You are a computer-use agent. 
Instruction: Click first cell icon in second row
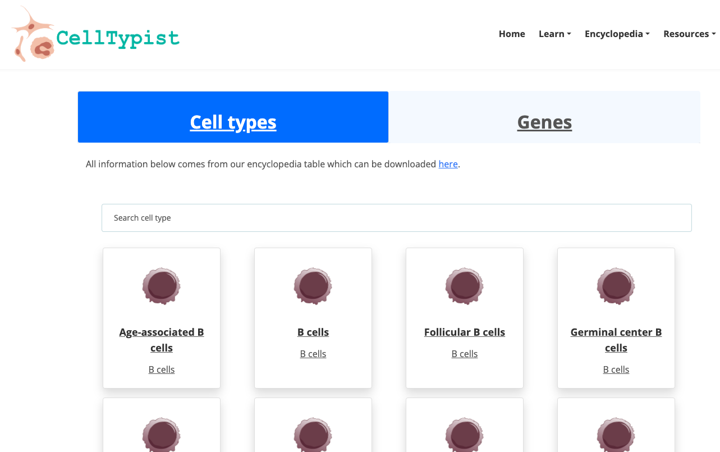[x=162, y=435]
